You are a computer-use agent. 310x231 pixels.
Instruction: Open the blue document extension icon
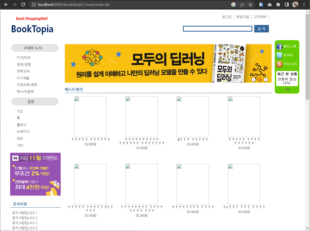[x=261, y=5]
